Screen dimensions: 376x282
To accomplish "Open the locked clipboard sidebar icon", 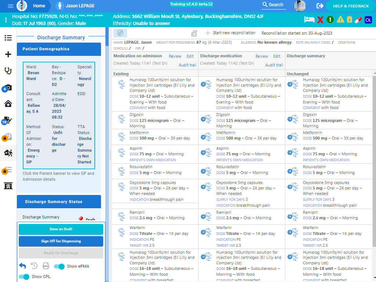I will tap(7, 137).
